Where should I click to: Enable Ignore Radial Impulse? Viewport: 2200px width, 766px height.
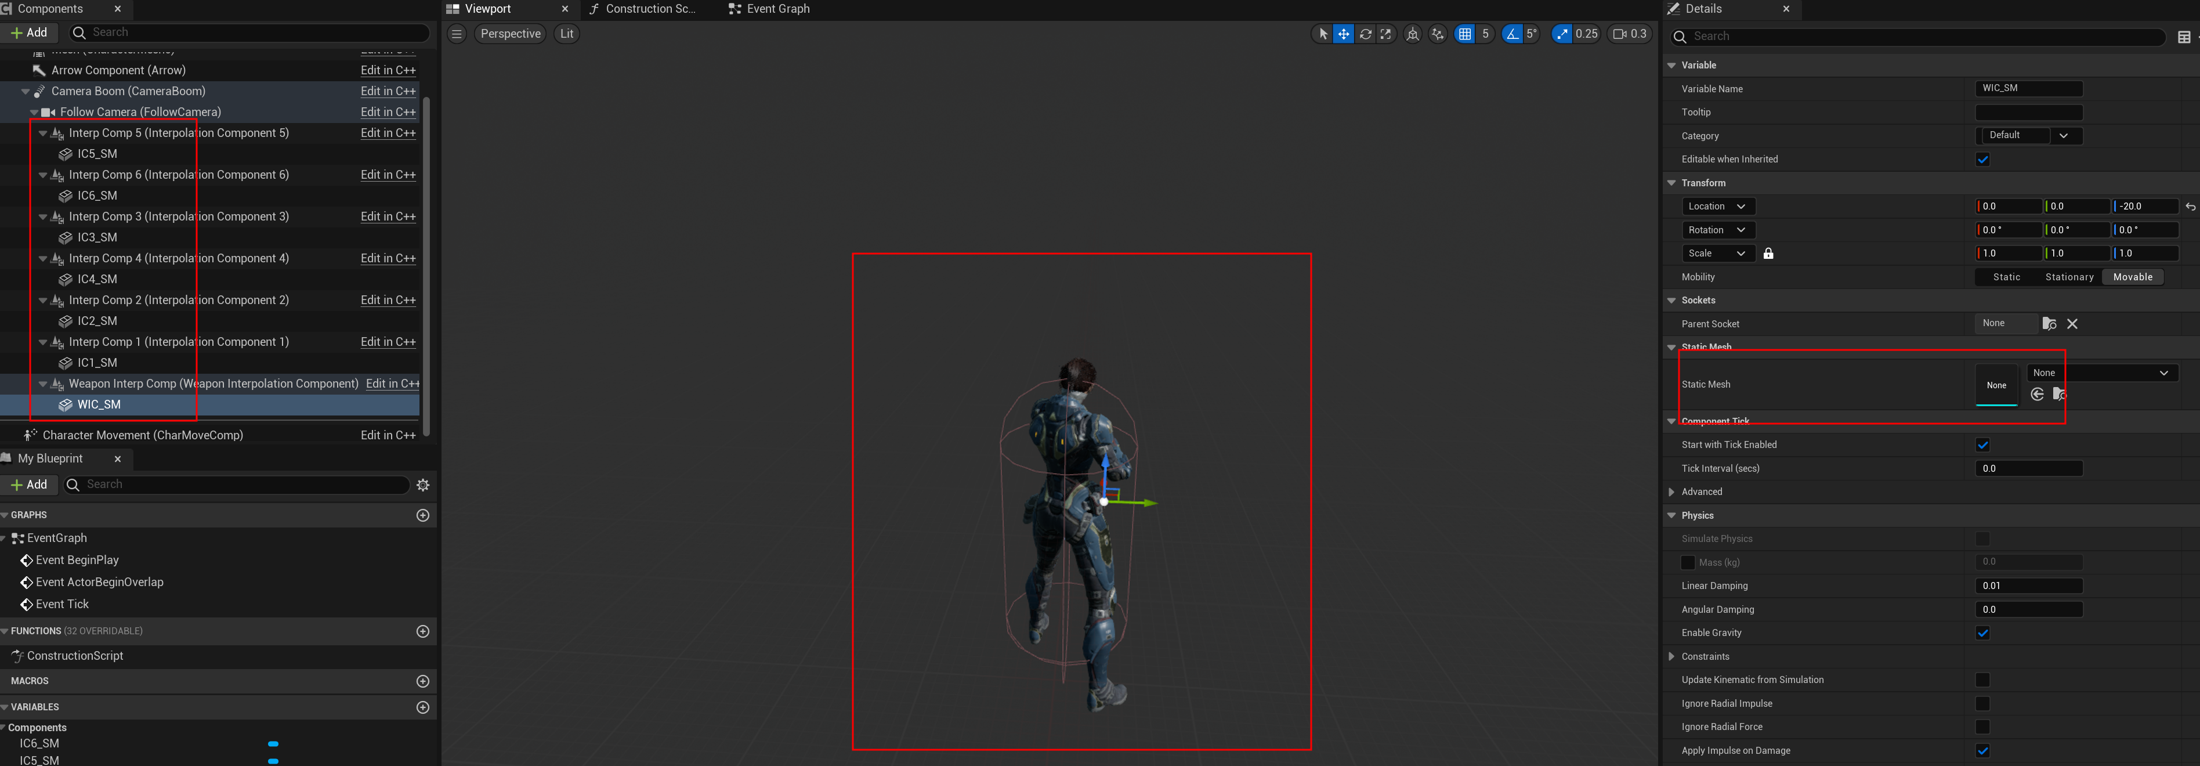point(1982,704)
